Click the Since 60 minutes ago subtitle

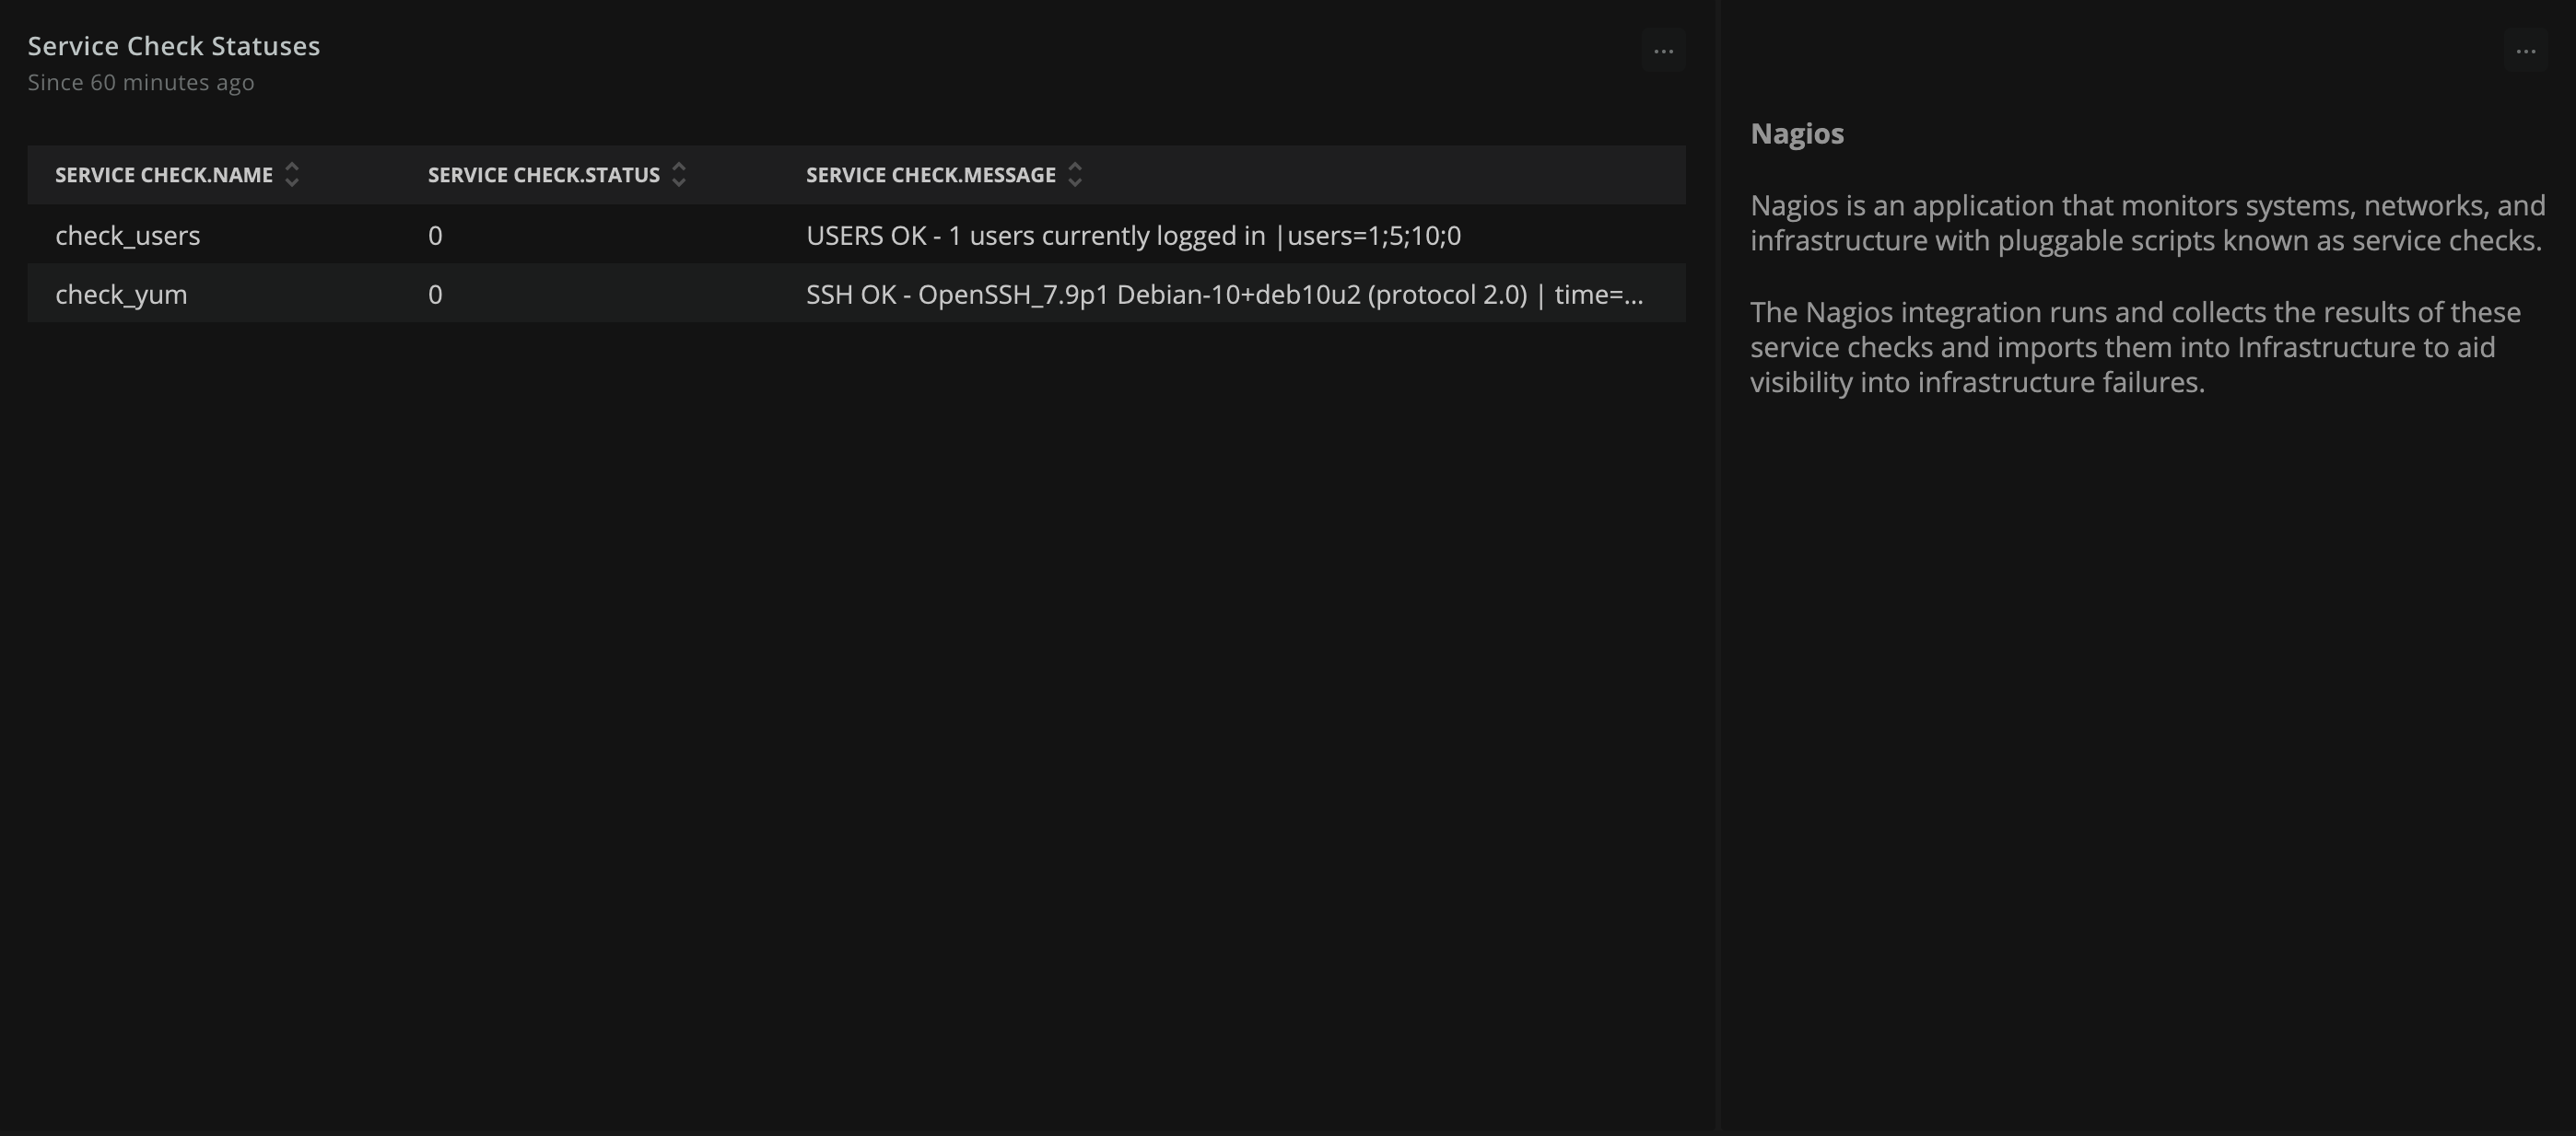pyautogui.click(x=141, y=83)
